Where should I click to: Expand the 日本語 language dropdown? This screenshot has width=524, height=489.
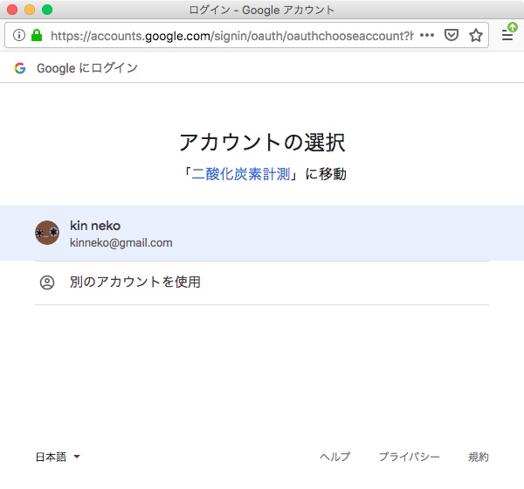(x=58, y=457)
